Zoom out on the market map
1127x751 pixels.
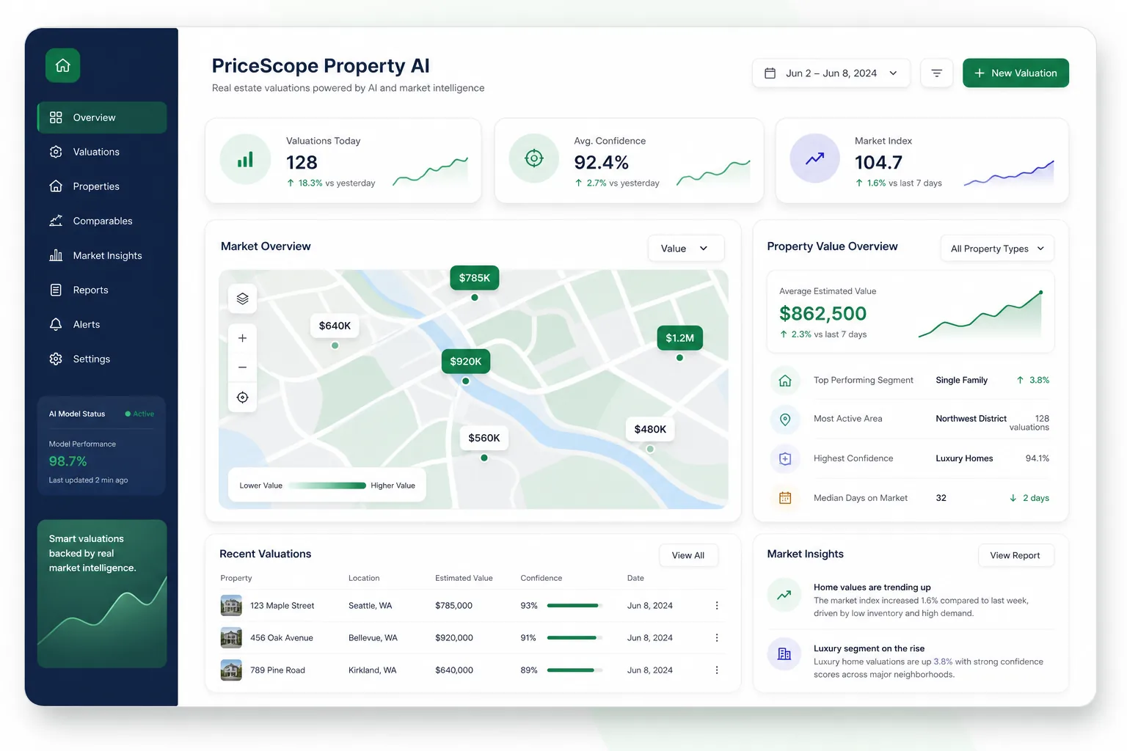242,367
